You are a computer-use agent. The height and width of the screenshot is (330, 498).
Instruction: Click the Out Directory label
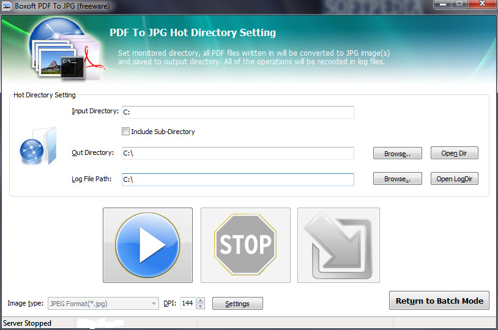tap(92, 152)
